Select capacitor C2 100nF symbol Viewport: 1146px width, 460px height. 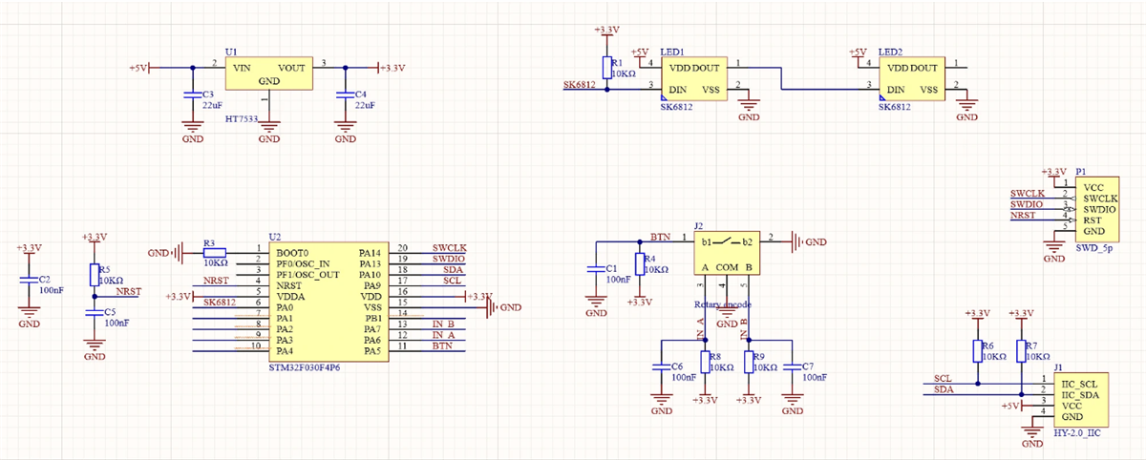[29, 282]
